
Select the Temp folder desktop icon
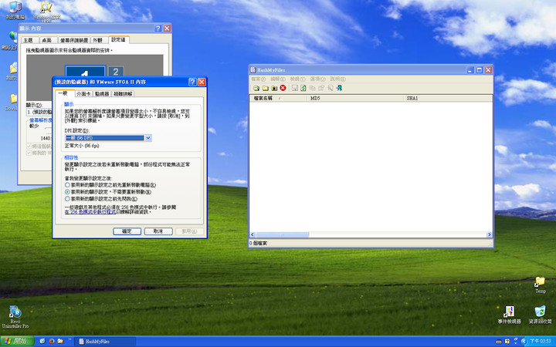point(540,285)
